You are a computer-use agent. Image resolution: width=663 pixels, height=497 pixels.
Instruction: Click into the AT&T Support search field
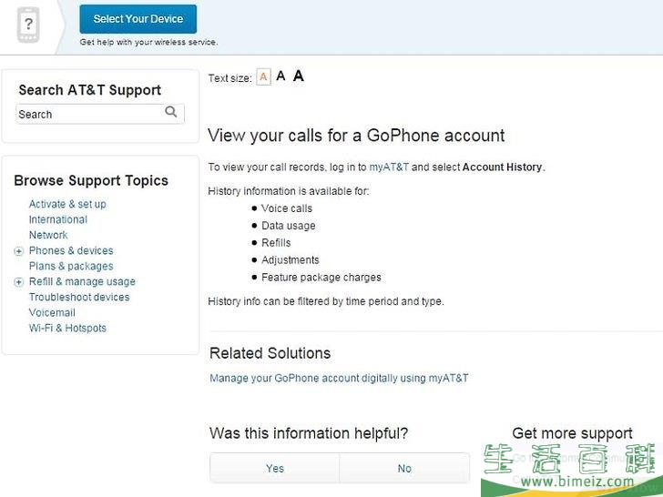89,114
